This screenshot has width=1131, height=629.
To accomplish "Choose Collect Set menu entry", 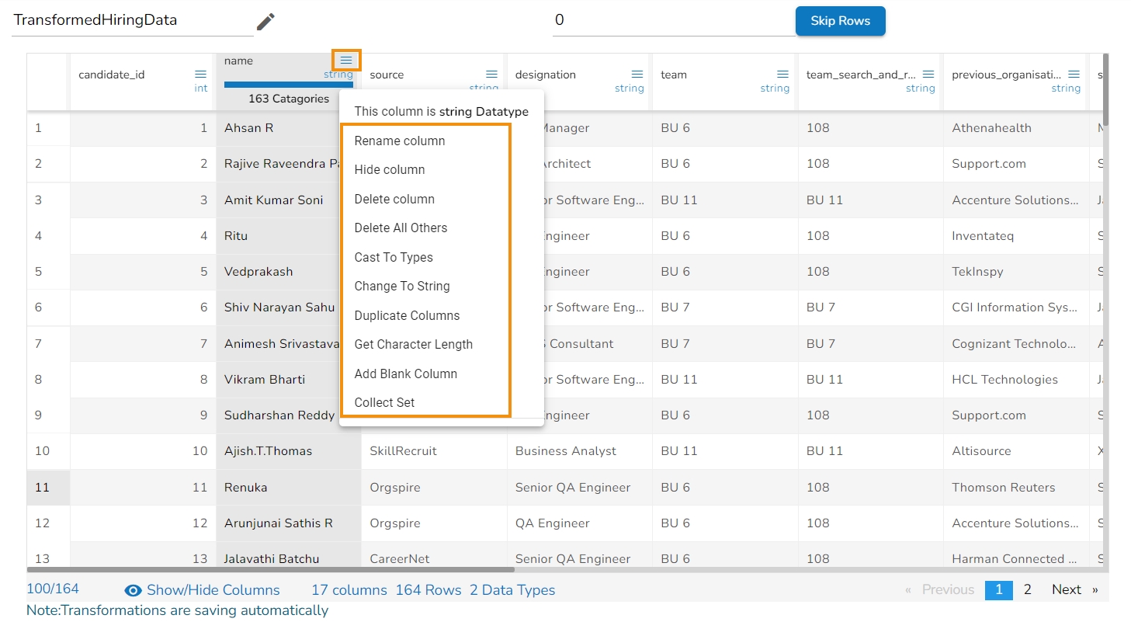I will 384,403.
